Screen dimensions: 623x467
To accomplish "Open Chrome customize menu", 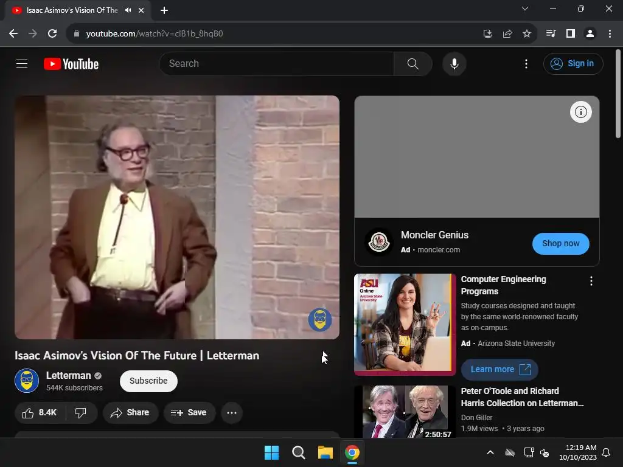I will tap(610, 34).
